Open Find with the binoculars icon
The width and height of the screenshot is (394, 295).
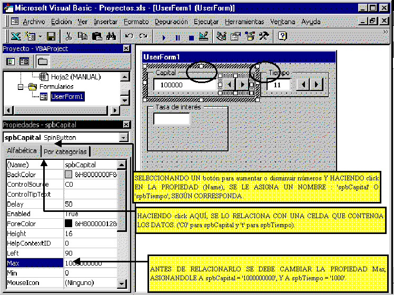pos(111,37)
